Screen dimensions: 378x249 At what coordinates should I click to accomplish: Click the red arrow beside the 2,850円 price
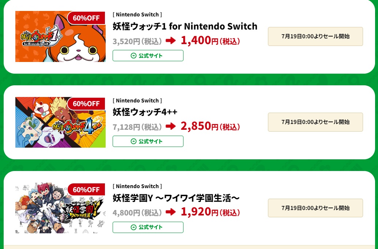coord(170,127)
